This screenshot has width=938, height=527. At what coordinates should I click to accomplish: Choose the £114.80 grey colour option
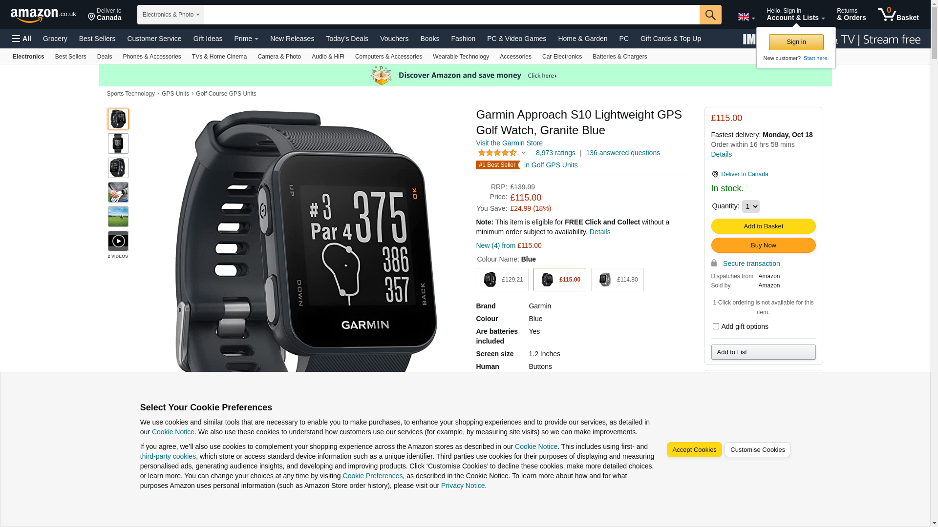pyautogui.click(x=618, y=280)
